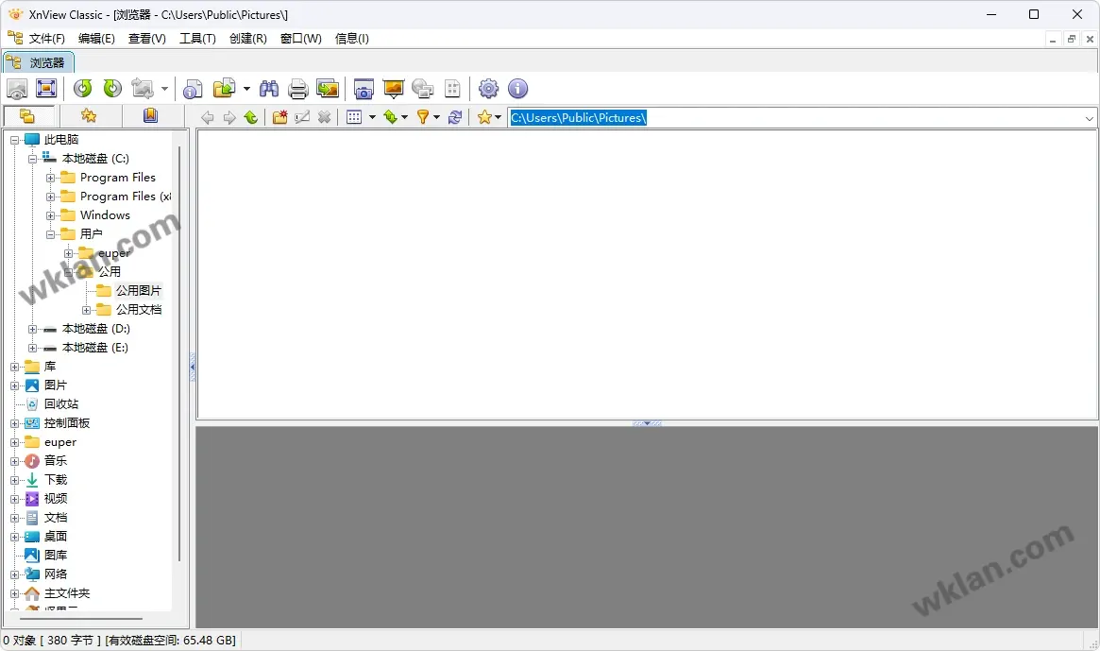Viewport: 1100px width, 651px height.
Task: Click the yellow filter funnel icon
Action: pos(423,117)
